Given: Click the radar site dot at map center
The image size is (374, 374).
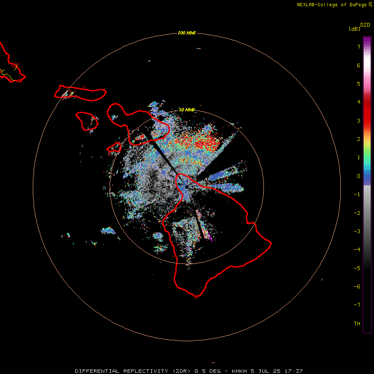Looking at the screenshot, I should tap(187, 187).
